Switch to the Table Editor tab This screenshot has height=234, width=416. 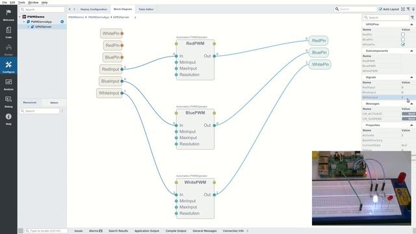[x=146, y=9]
